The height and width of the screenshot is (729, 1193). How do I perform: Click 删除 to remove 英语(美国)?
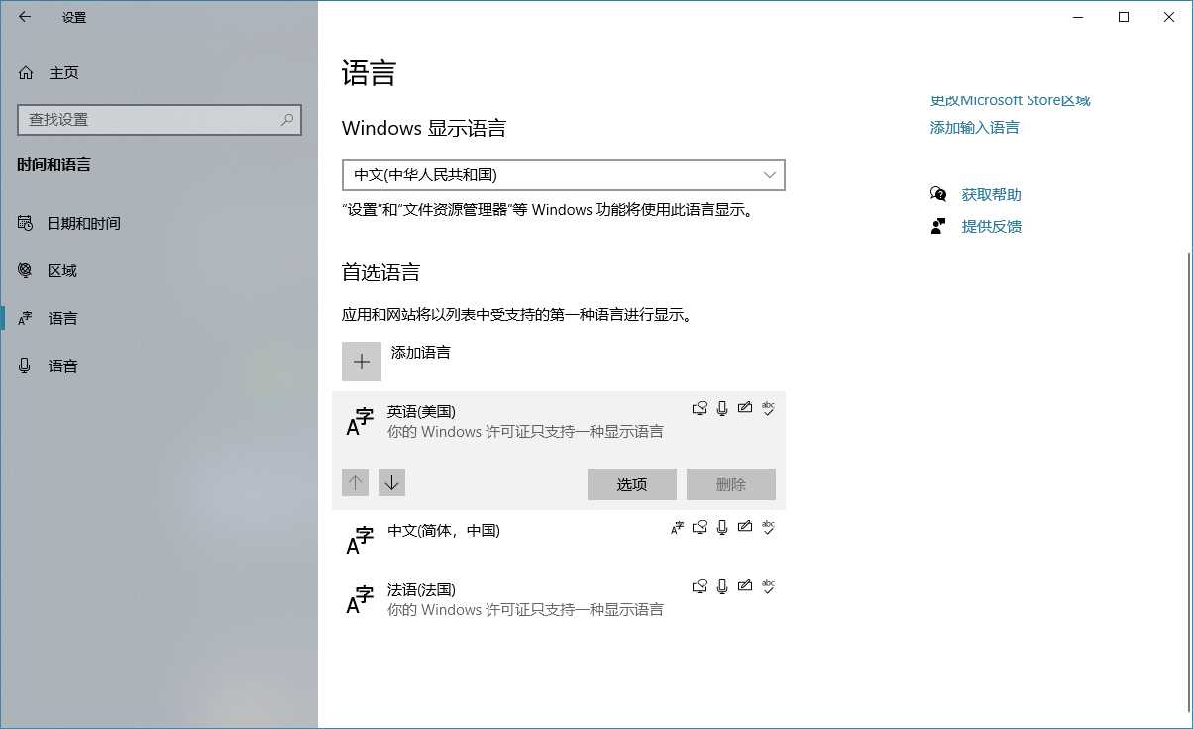click(x=730, y=484)
